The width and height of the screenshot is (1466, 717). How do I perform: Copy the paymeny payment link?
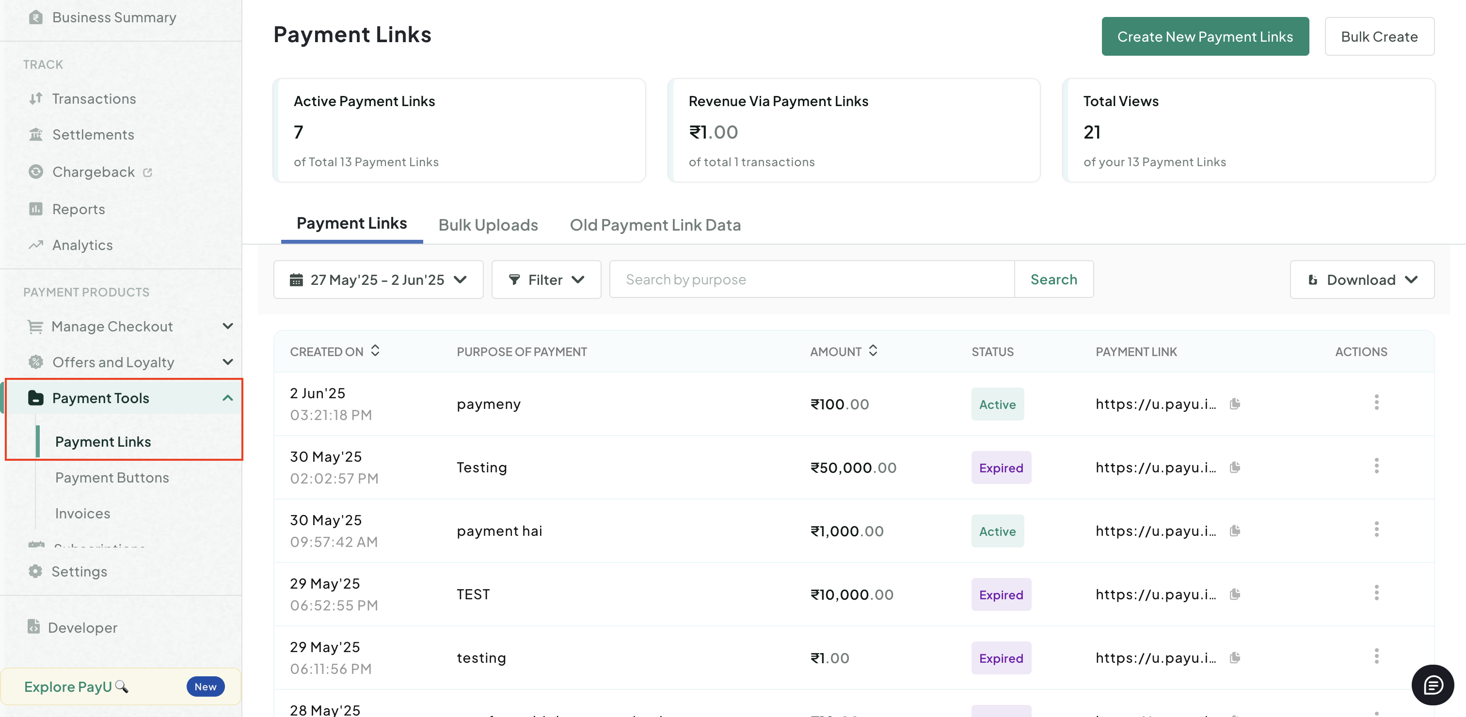1235,404
